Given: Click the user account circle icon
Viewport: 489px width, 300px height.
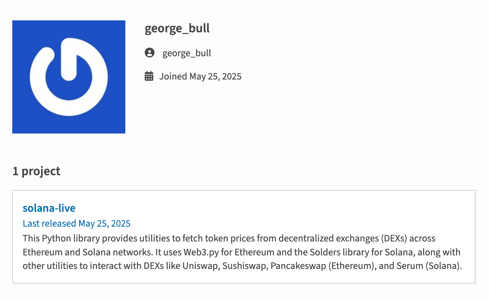Looking at the screenshot, I should point(150,53).
